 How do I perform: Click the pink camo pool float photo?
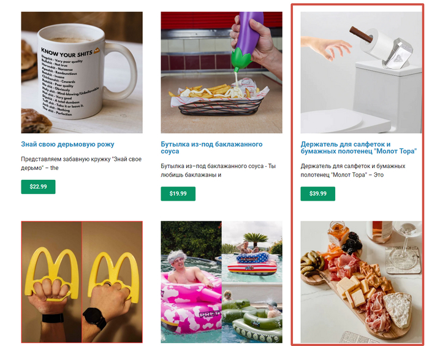(x=191, y=282)
